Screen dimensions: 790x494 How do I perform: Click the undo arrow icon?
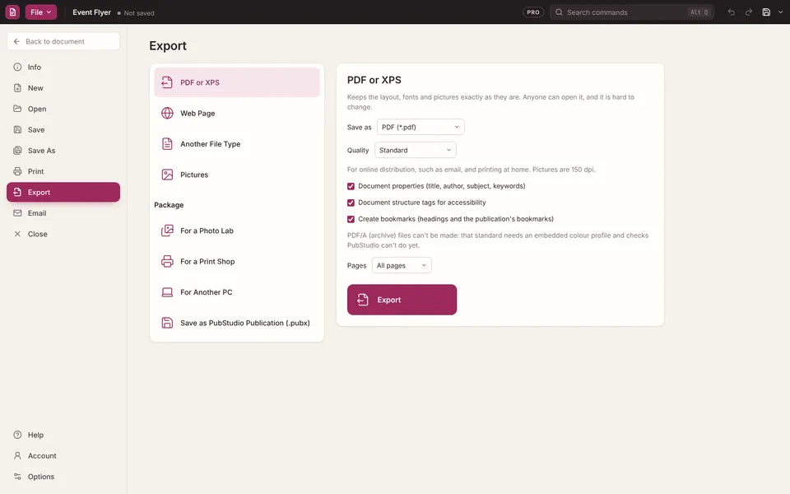coord(731,12)
